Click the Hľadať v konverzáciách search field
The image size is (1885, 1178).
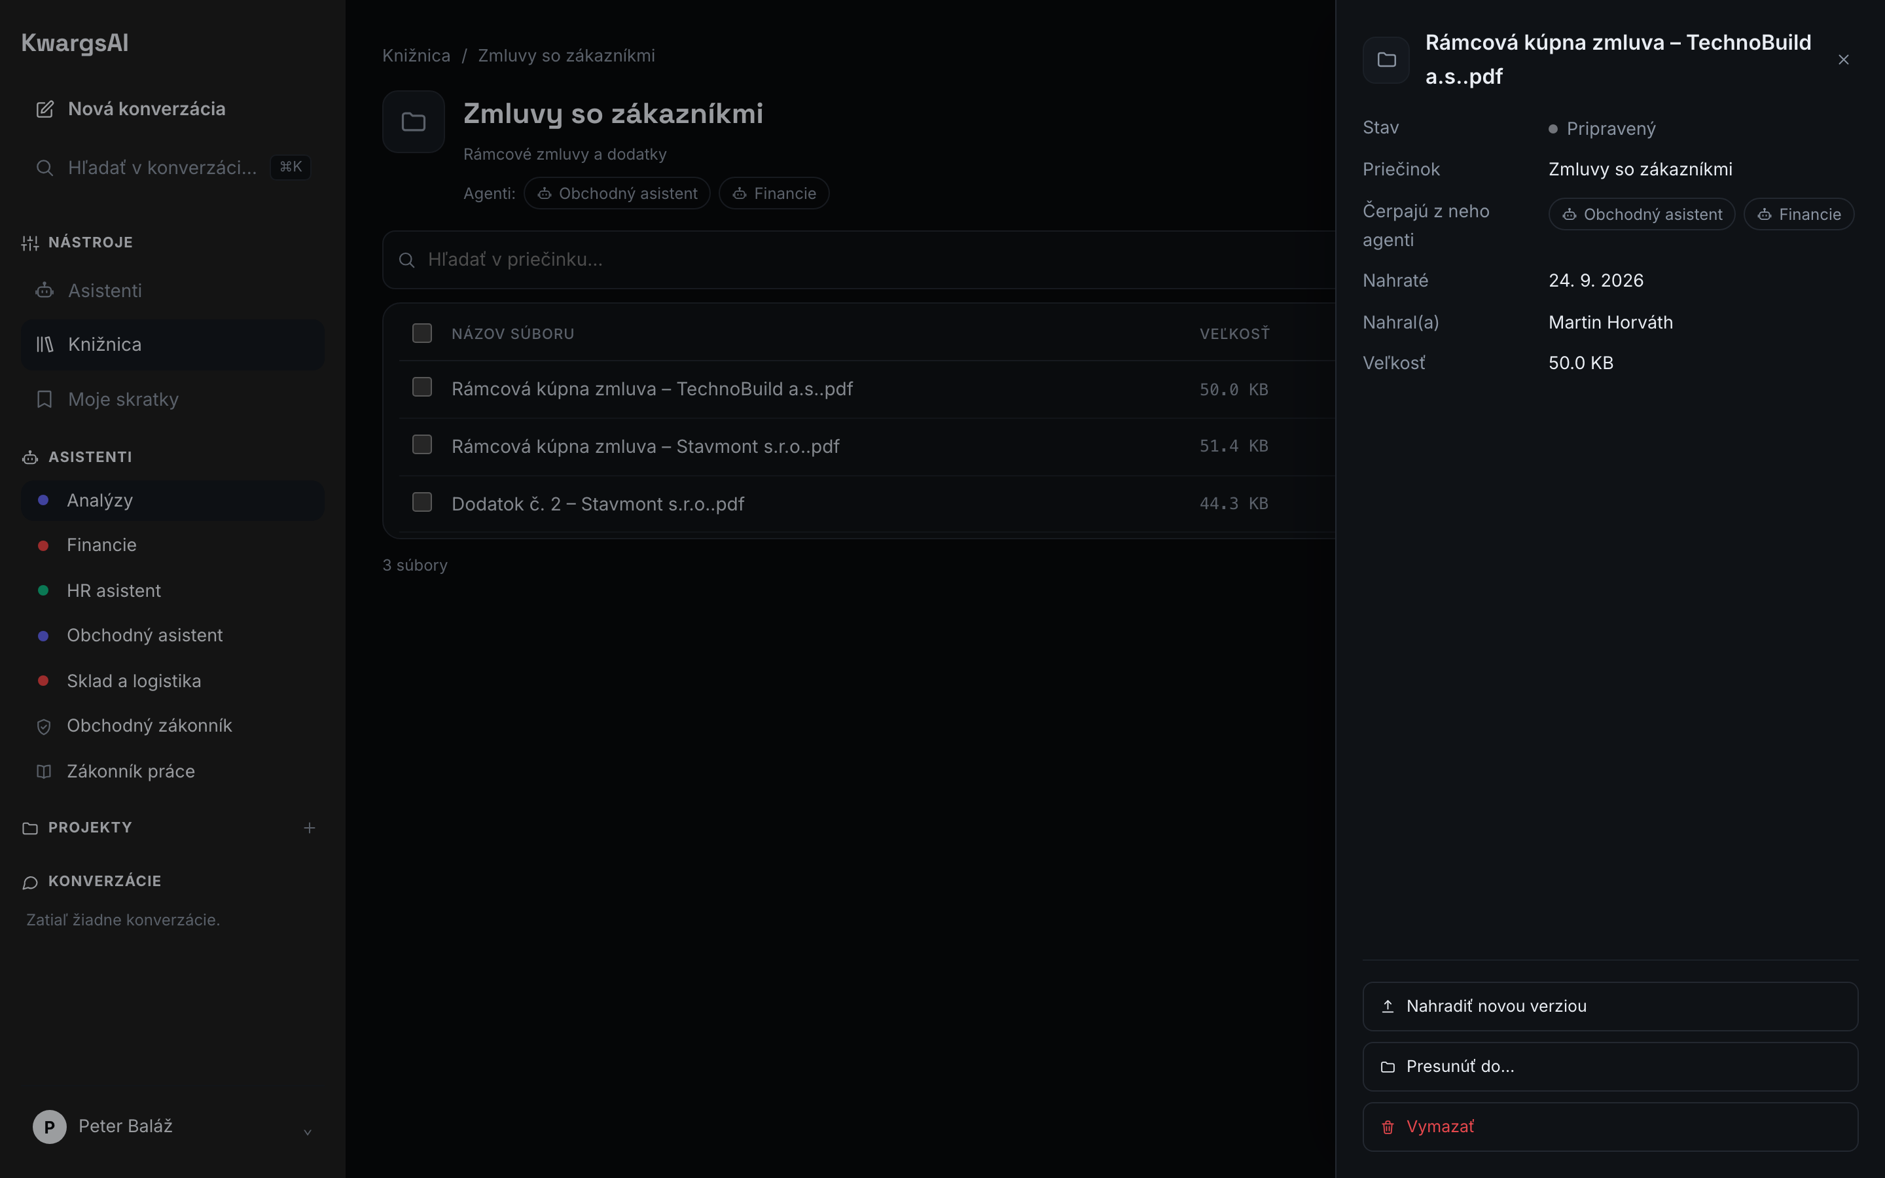tap(172, 168)
